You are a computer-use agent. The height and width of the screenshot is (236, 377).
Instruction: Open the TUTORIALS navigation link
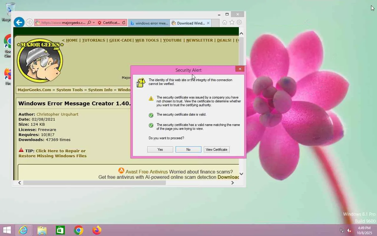point(93,40)
